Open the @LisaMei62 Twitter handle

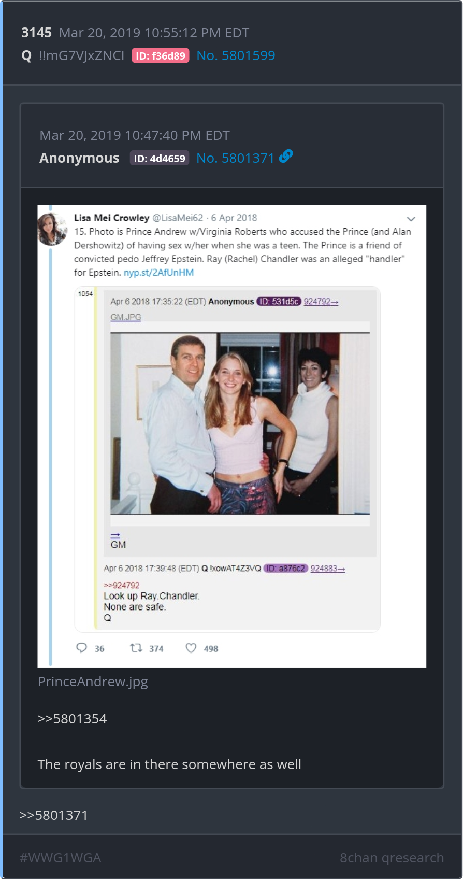click(x=178, y=218)
